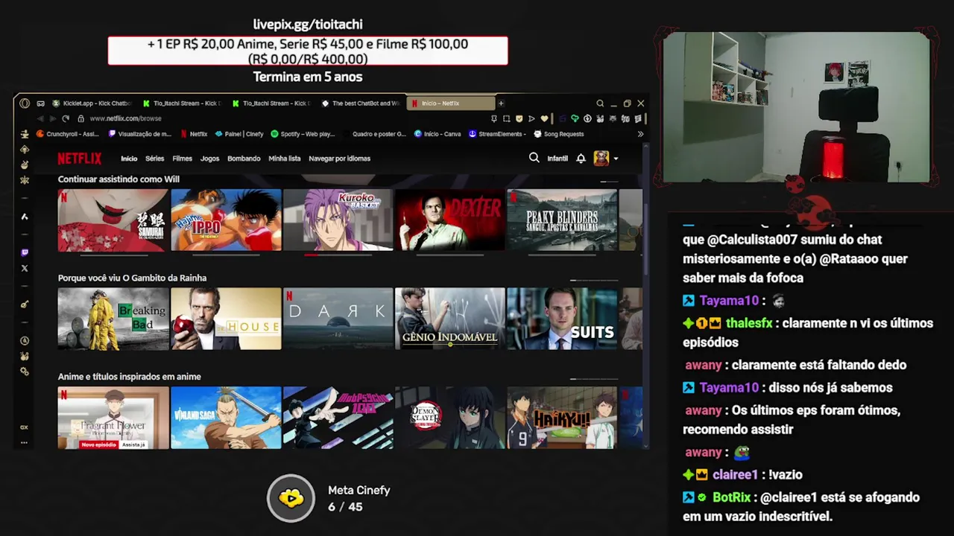954x536 pixels.
Task: Click the tab search magnifier icon
Action: pyautogui.click(x=600, y=103)
